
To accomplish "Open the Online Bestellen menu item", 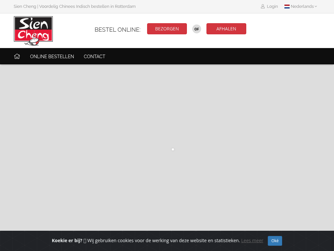I will click(52, 56).
